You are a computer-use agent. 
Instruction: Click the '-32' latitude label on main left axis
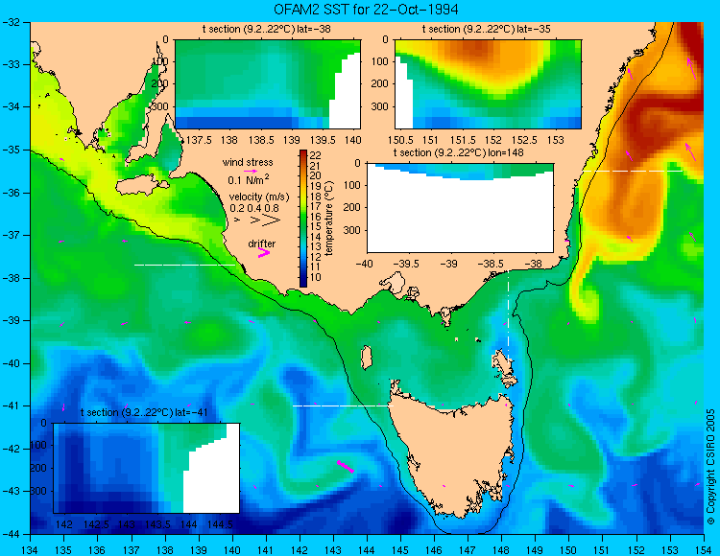tap(11, 22)
